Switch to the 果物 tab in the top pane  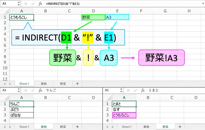(x=44, y=84)
